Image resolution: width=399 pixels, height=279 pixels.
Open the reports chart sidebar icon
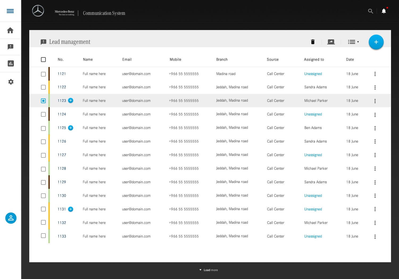[x=11, y=63]
